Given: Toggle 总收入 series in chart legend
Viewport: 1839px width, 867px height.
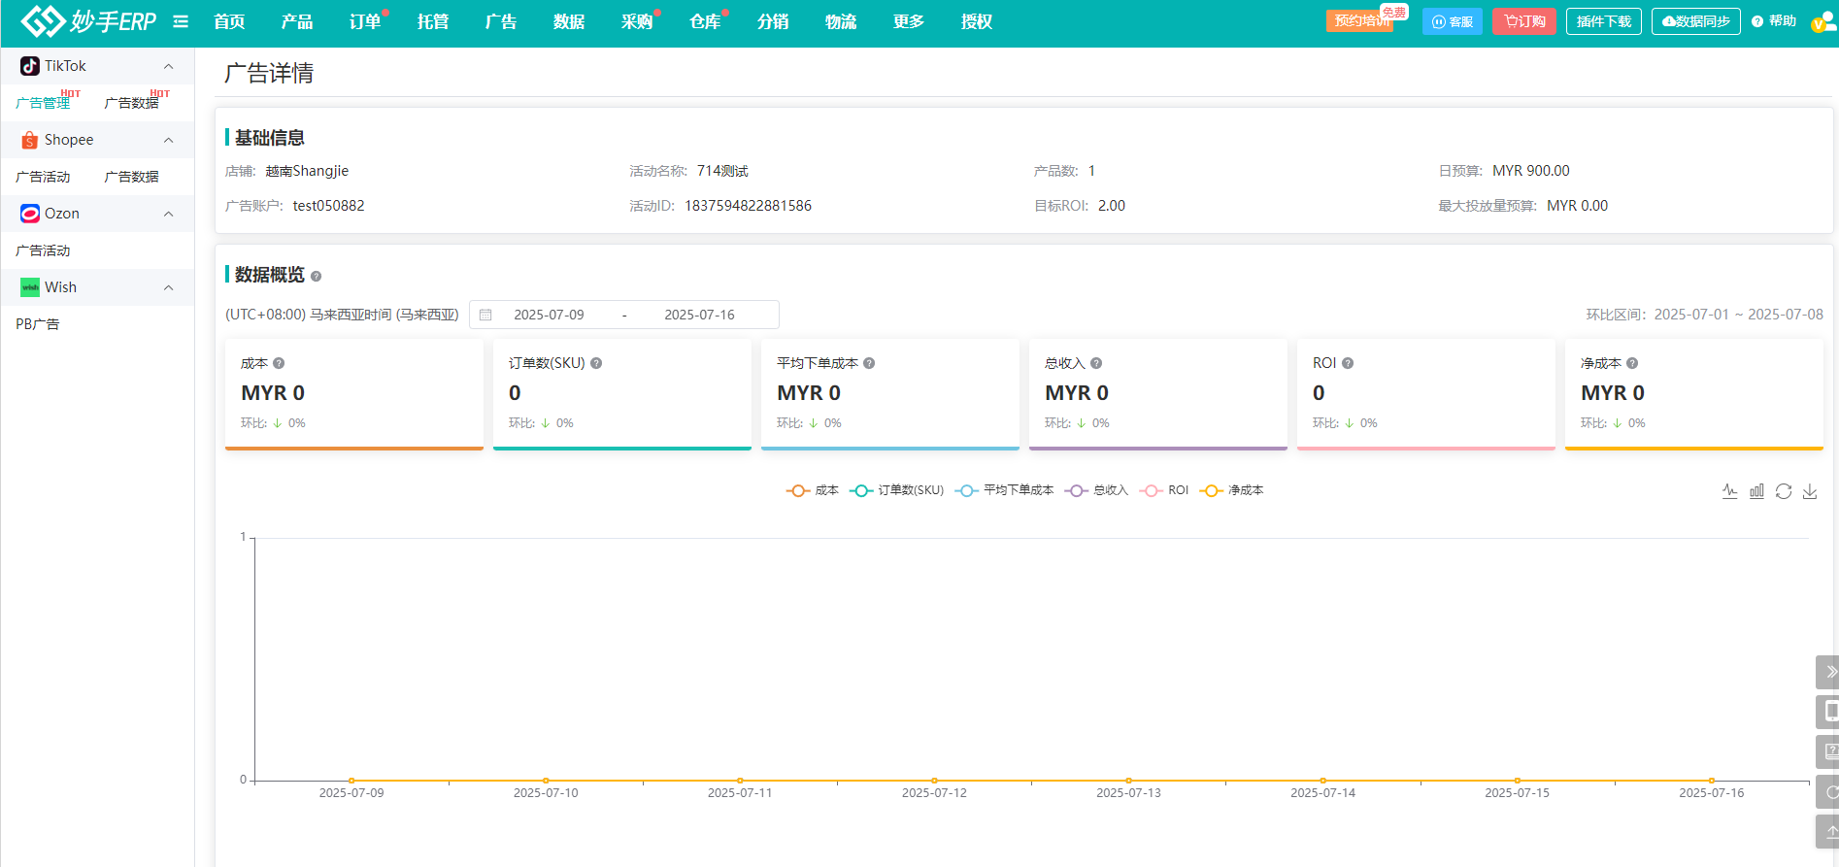Looking at the screenshot, I should pyautogui.click(x=1096, y=490).
